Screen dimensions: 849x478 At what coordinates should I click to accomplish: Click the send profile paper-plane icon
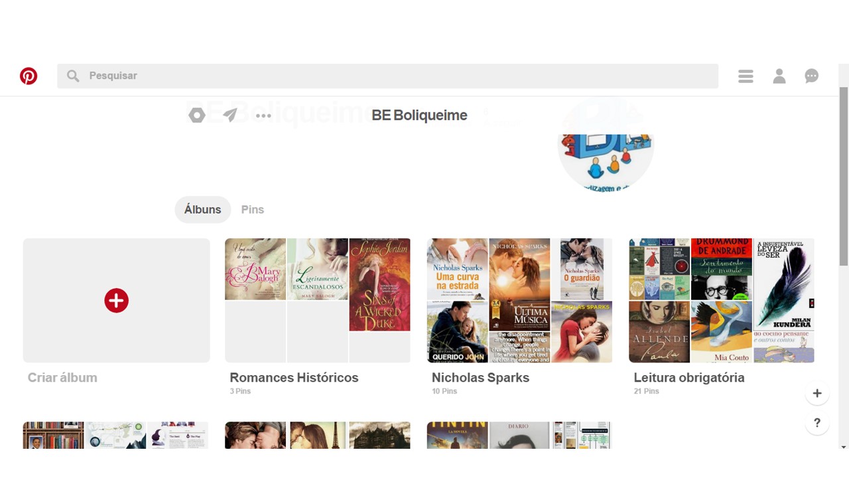tap(230, 116)
